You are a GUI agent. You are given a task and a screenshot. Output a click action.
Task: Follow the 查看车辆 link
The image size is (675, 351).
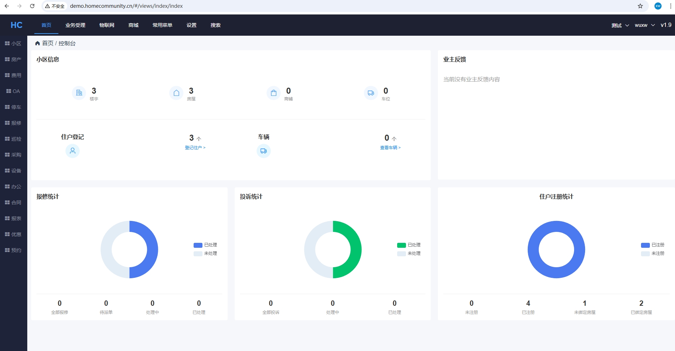click(390, 148)
